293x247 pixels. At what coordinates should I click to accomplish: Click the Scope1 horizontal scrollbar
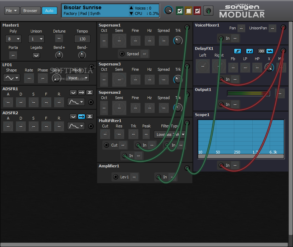click(241, 156)
